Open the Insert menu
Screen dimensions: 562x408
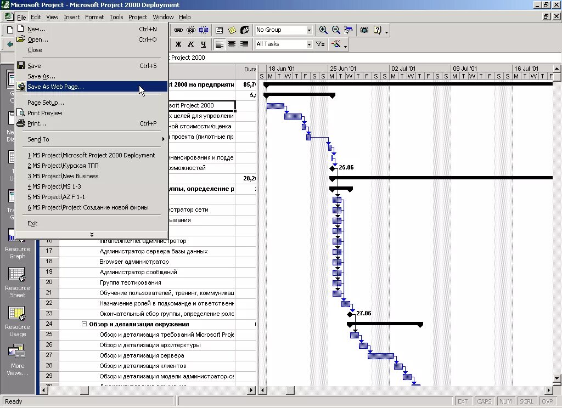[x=72, y=17]
